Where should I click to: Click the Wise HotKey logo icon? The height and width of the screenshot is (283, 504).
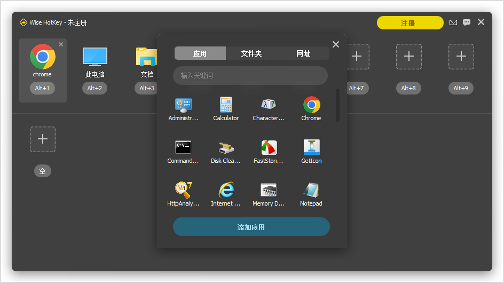coord(23,22)
